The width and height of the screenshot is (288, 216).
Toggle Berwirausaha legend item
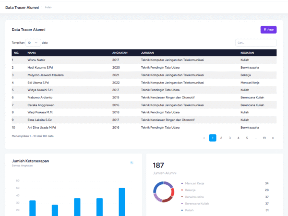(194, 197)
